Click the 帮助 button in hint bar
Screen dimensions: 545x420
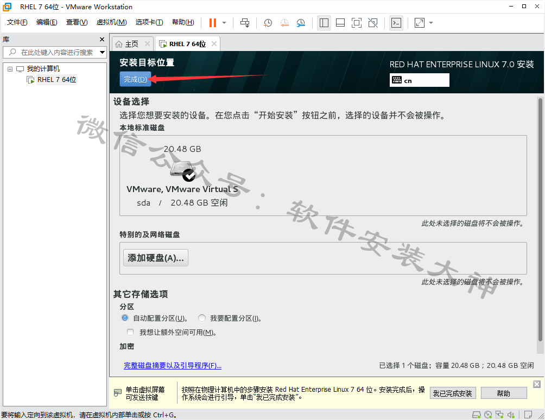[504, 393]
